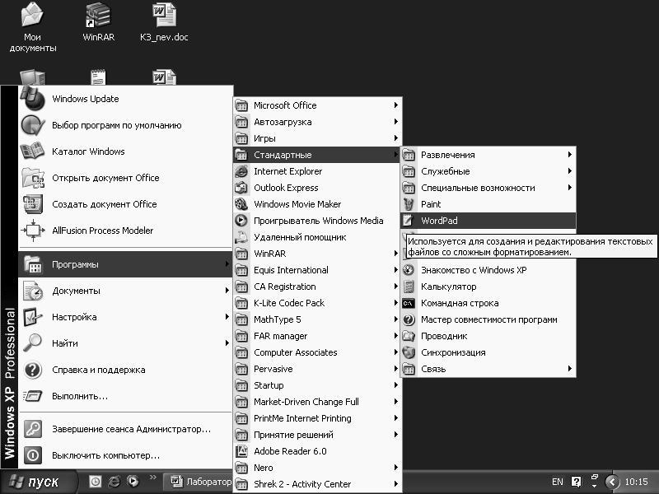
Task: Click the Синхронизация icon
Action: tap(409, 352)
